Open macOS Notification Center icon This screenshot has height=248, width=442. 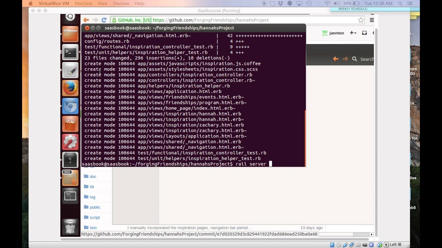tap(410, 3)
